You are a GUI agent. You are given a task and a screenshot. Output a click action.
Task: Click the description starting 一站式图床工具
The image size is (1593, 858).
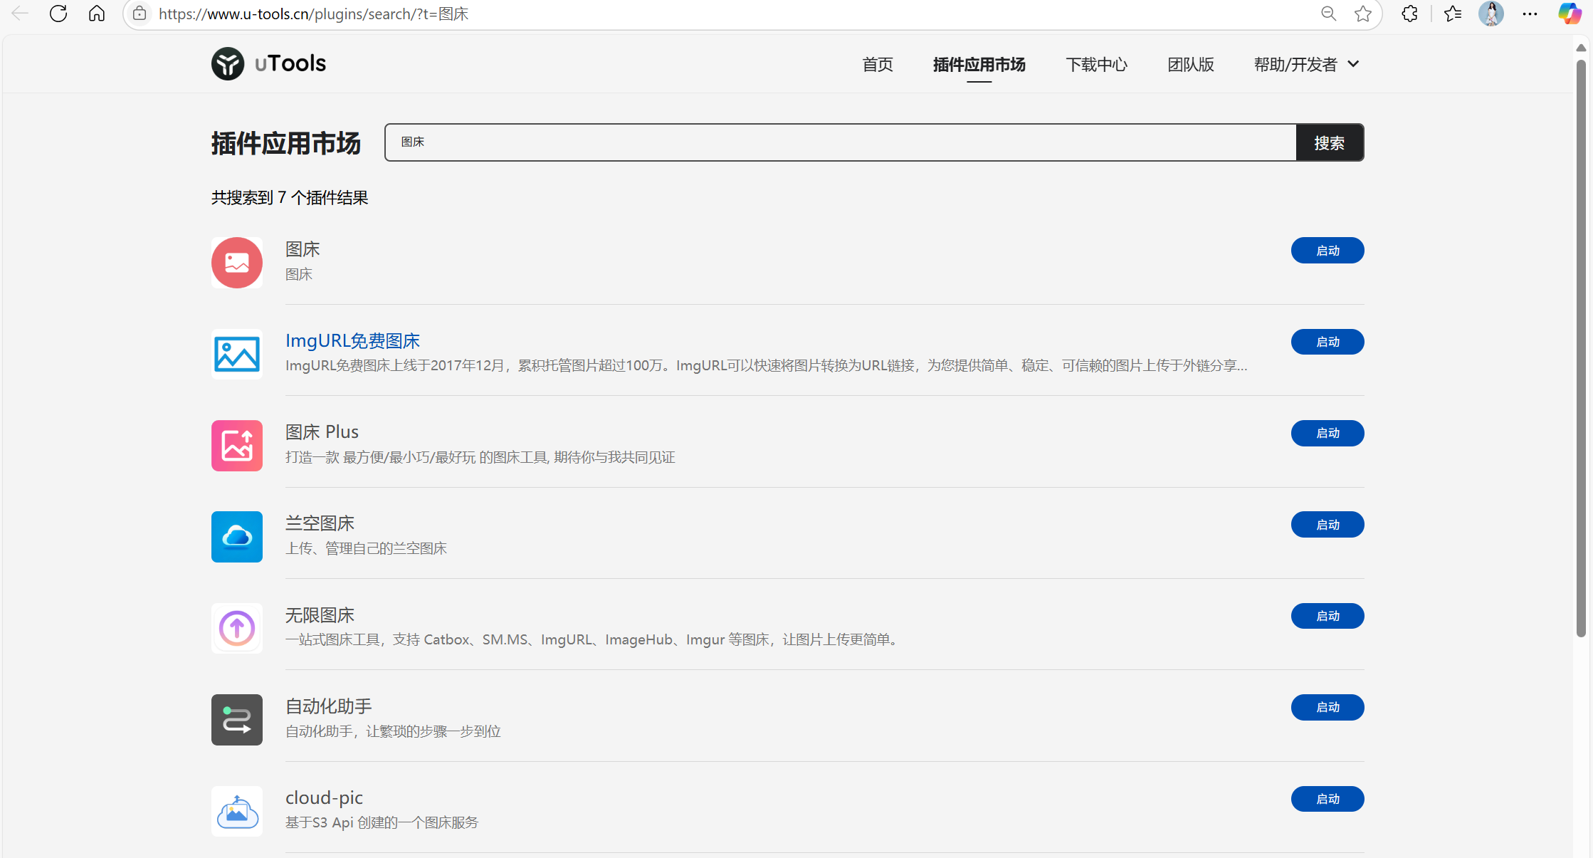click(x=594, y=639)
